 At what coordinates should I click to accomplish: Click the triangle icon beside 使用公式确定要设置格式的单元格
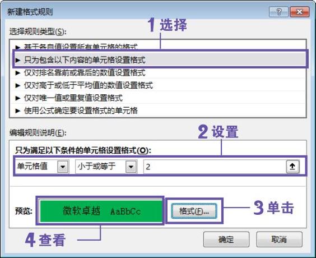[18, 110]
